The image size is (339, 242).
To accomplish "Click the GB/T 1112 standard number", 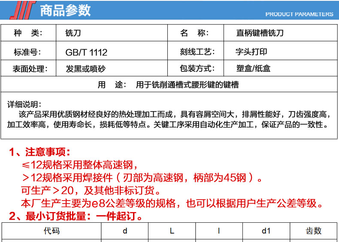I will tap(86, 52).
